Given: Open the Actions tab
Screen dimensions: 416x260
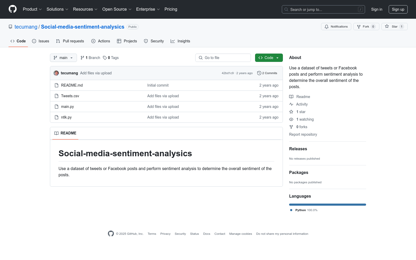Looking at the screenshot, I should pyautogui.click(x=101, y=41).
